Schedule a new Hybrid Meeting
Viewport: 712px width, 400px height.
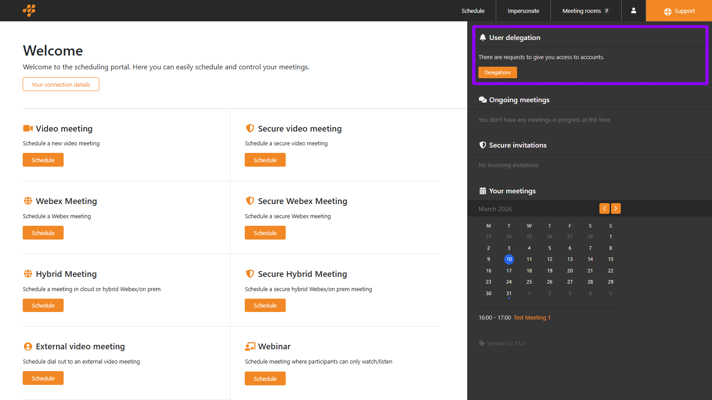click(x=43, y=305)
